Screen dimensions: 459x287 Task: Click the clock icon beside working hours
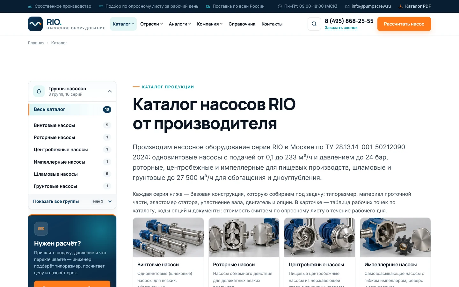tap(280, 6)
